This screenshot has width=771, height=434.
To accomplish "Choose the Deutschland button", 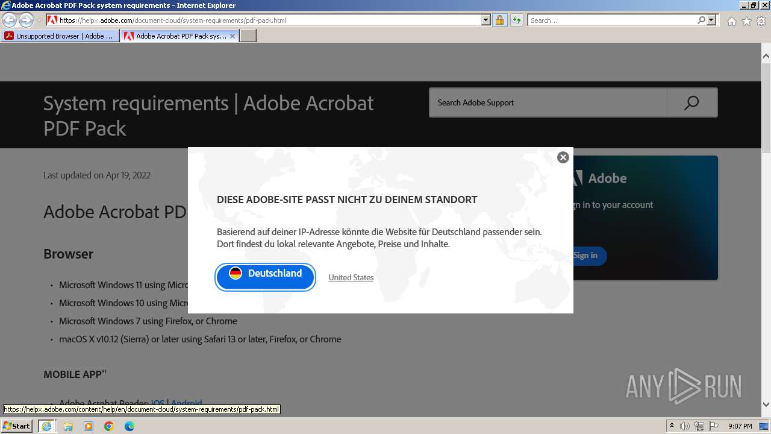I will (x=266, y=277).
